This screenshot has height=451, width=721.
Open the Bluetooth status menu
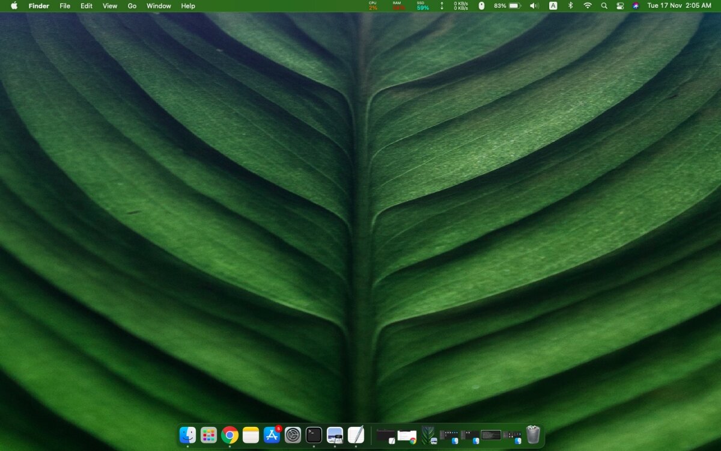570,5
